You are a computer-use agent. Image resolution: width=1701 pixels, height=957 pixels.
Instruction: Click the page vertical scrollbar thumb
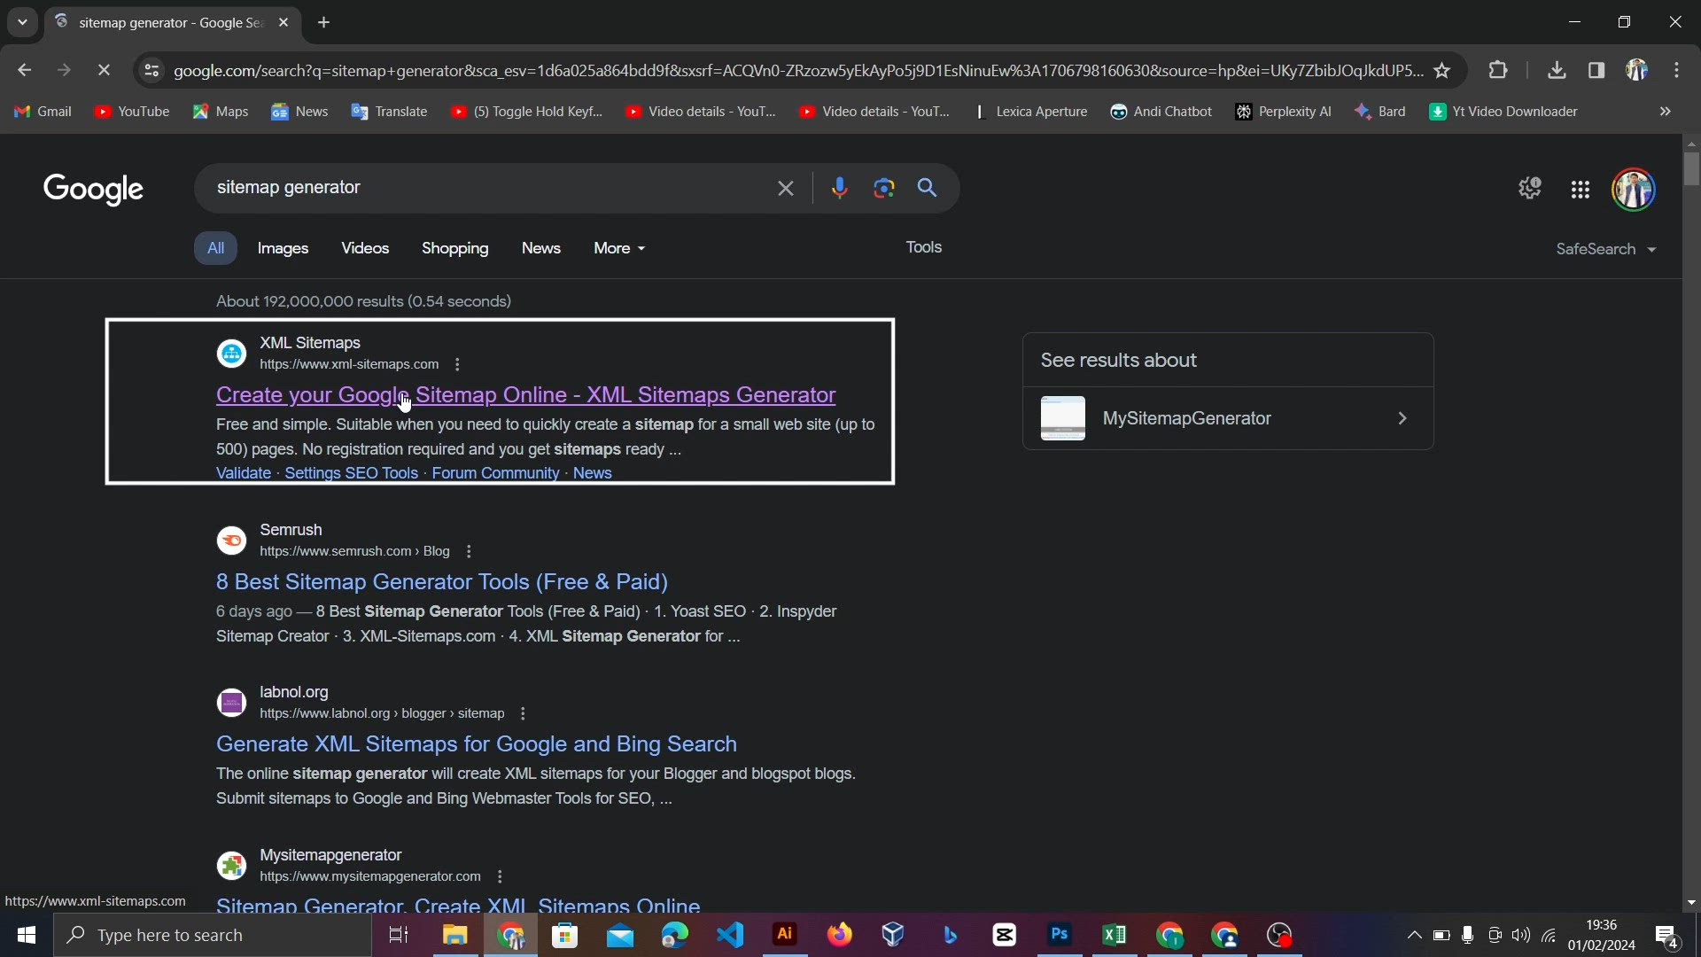1691,168
